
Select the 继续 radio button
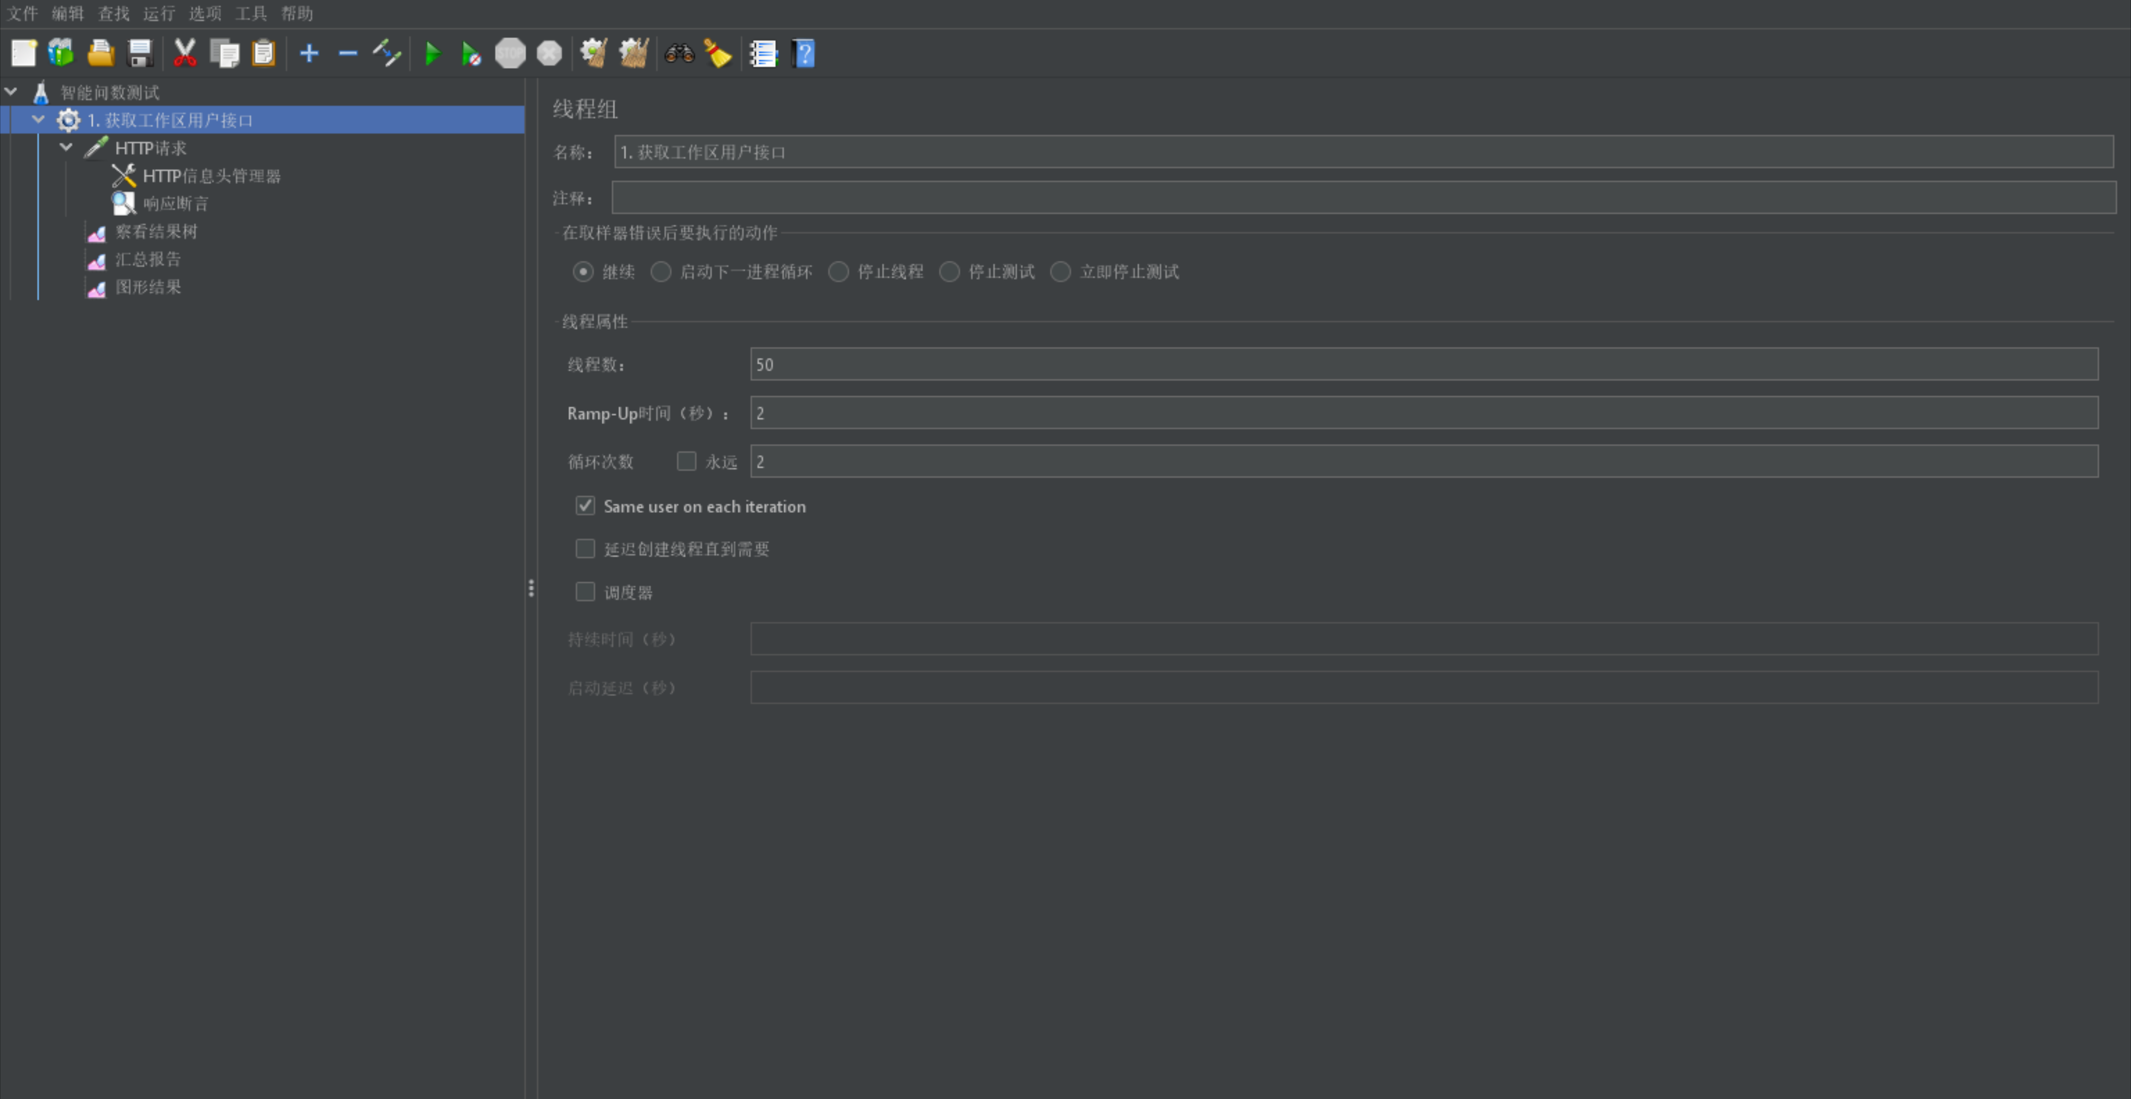pyautogui.click(x=583, y=271)
